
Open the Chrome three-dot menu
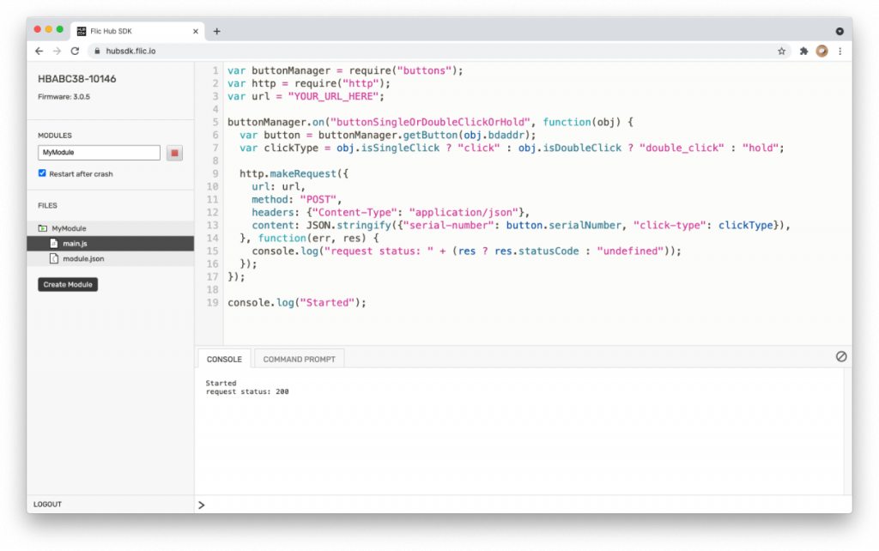coord(840,51)
